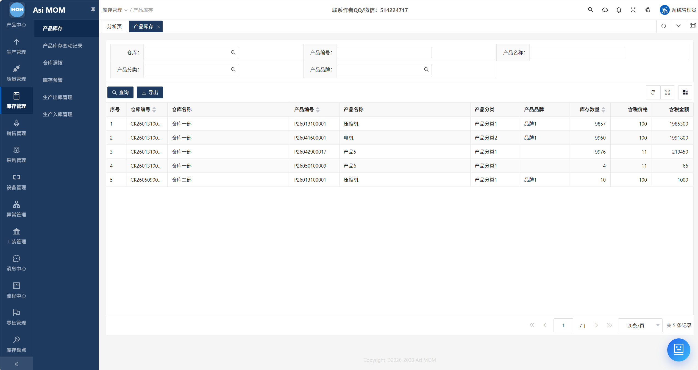Click search icon in 产品分类 field
This screenshot has height=370, width=698.
(x=233, y=69)
